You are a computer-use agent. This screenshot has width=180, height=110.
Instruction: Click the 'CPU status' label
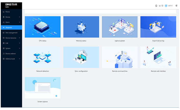(x=43, y=41)
